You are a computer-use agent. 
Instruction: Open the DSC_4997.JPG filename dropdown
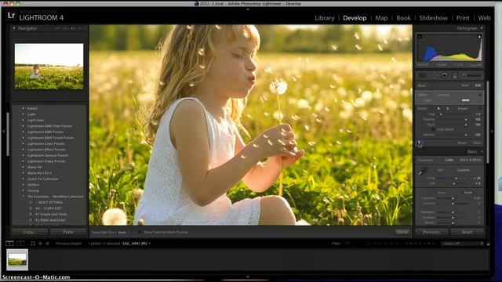(136, 244)
